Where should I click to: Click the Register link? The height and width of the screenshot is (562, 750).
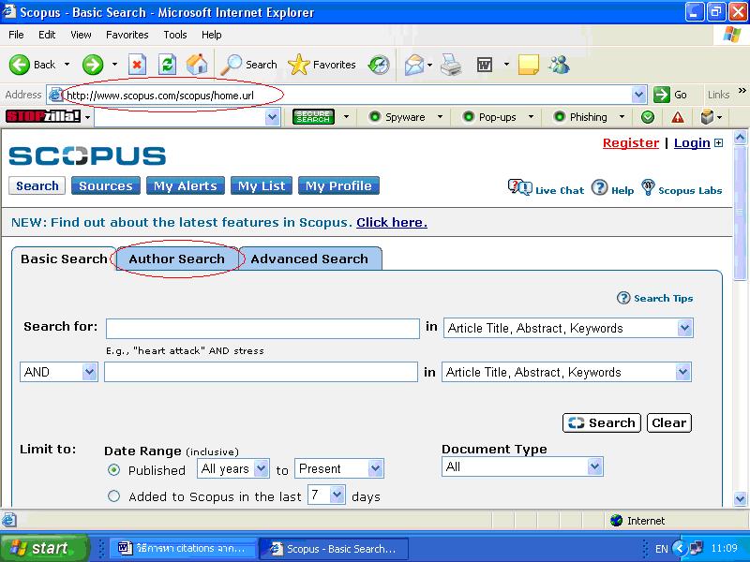[x=631, y=143]
